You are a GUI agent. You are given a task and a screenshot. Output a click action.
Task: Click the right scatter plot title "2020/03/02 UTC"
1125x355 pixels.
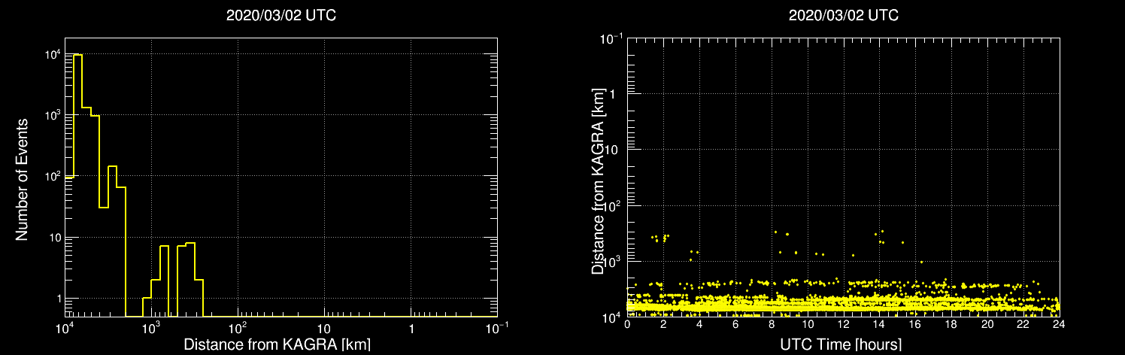point(843,16)
